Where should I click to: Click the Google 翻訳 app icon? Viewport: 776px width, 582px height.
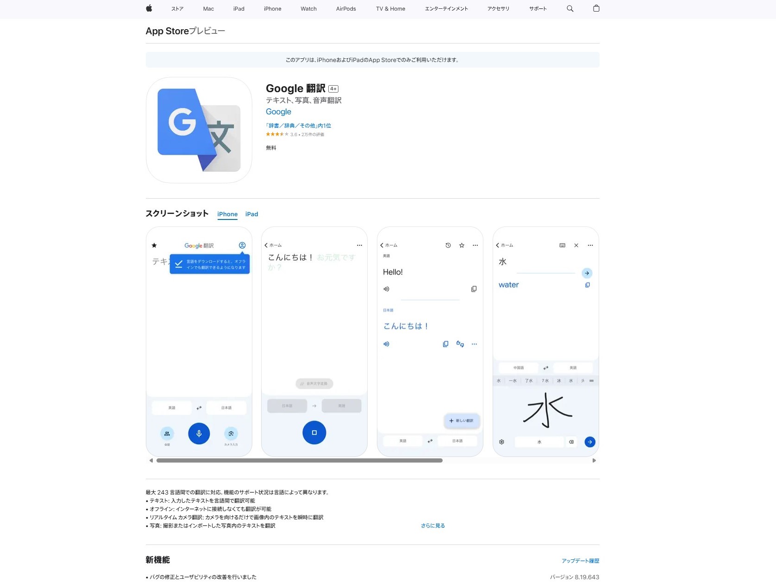point(199,130)
